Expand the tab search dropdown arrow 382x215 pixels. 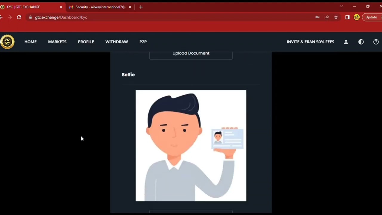pyautogui.click(x=341, y=6)
